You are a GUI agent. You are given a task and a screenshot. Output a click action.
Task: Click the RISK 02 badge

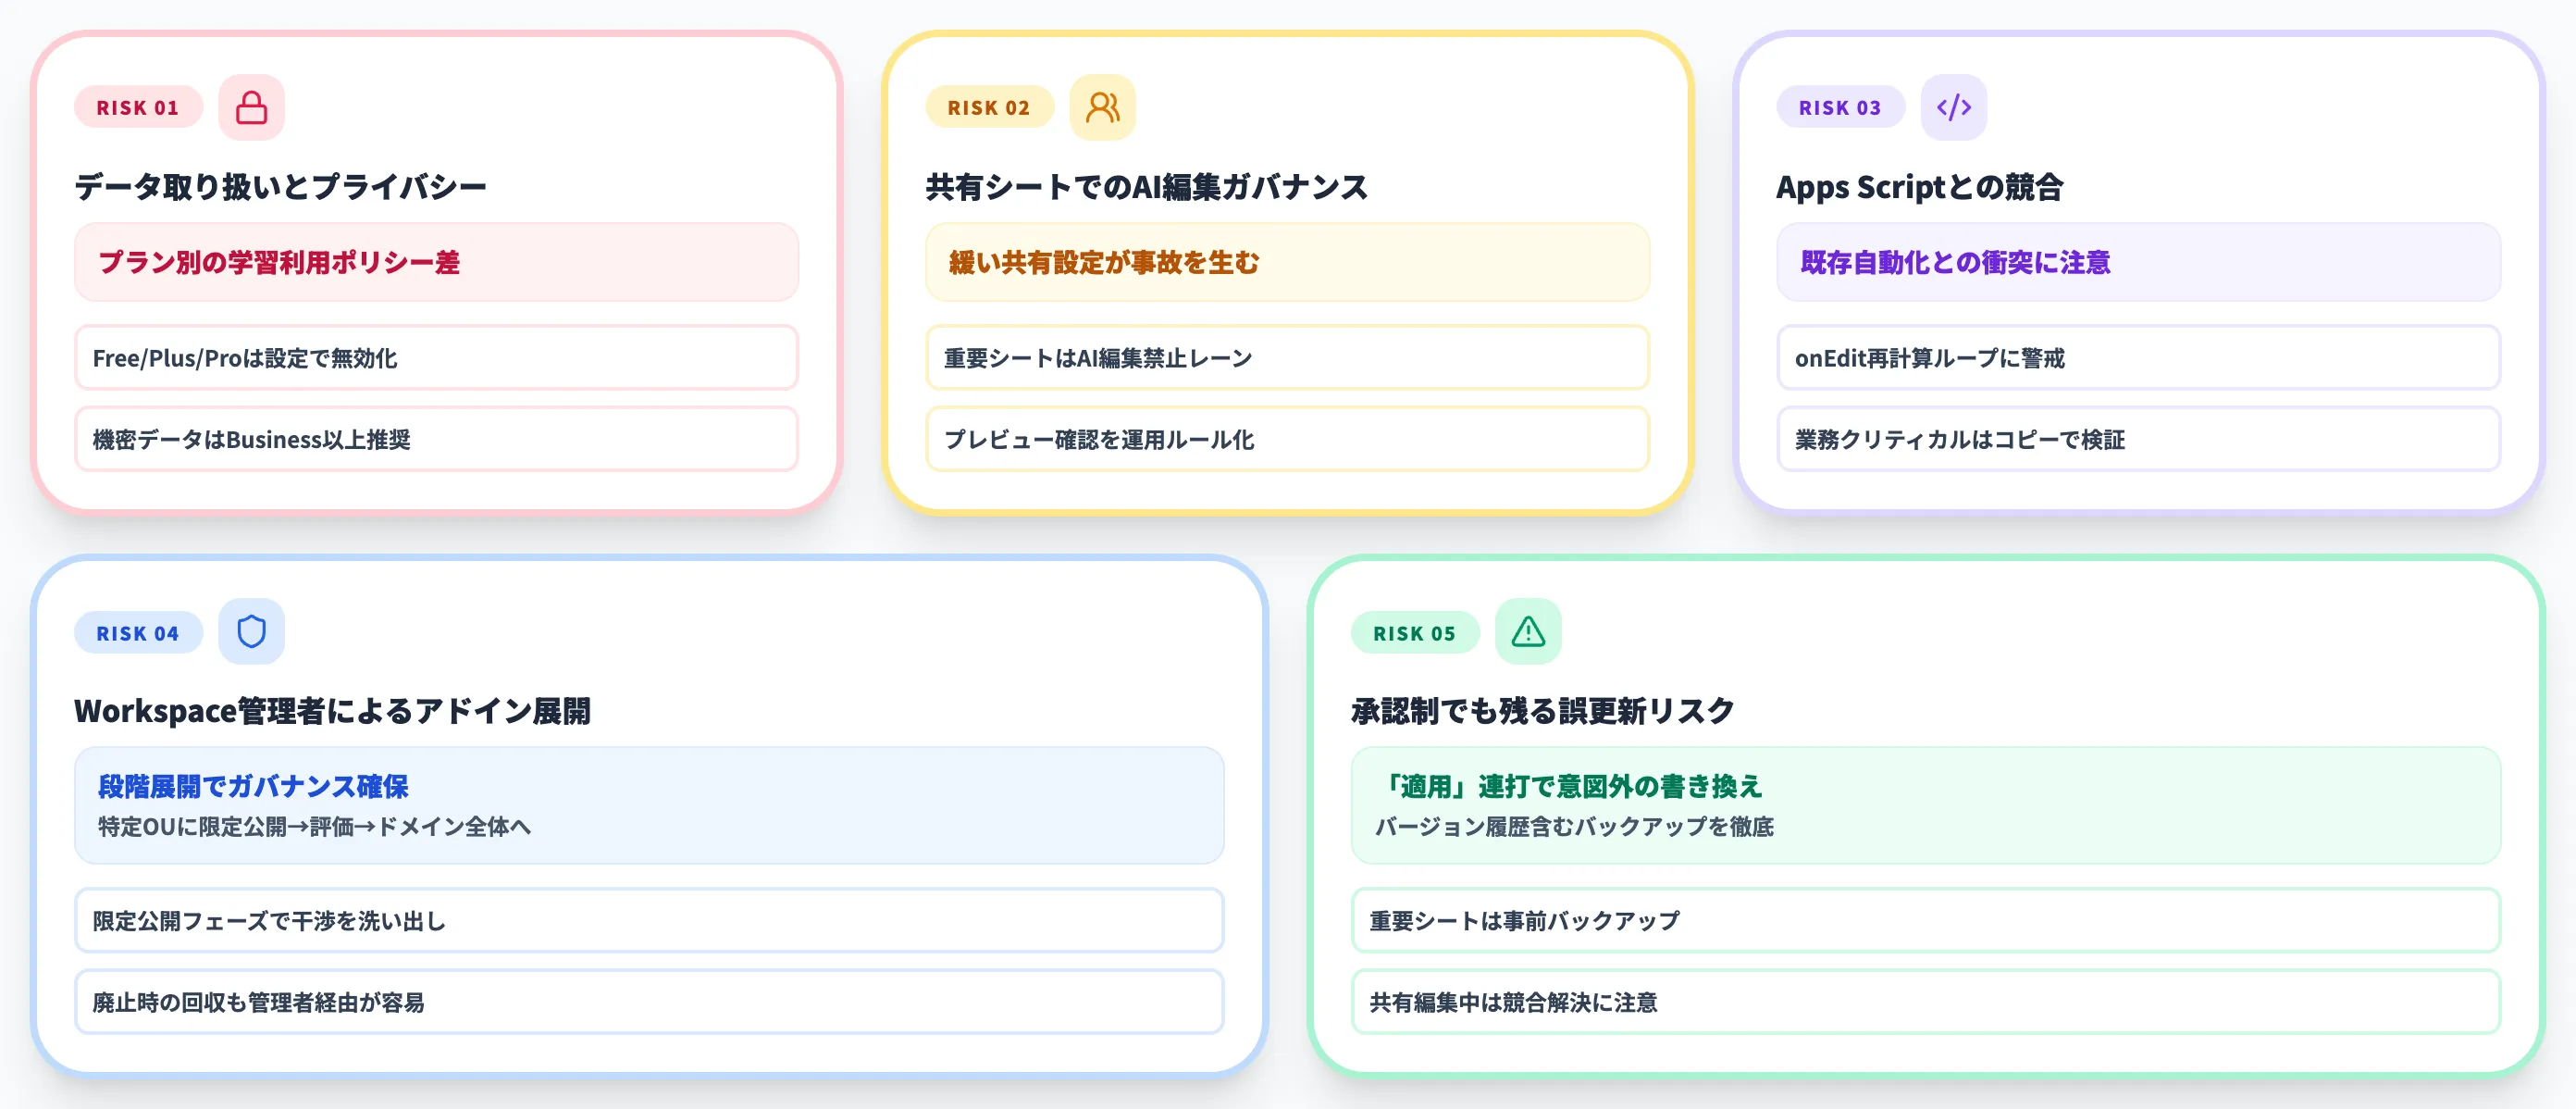coord(989,107)
